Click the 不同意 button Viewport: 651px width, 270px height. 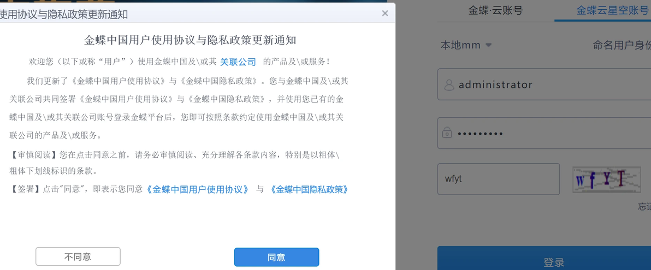78,257
